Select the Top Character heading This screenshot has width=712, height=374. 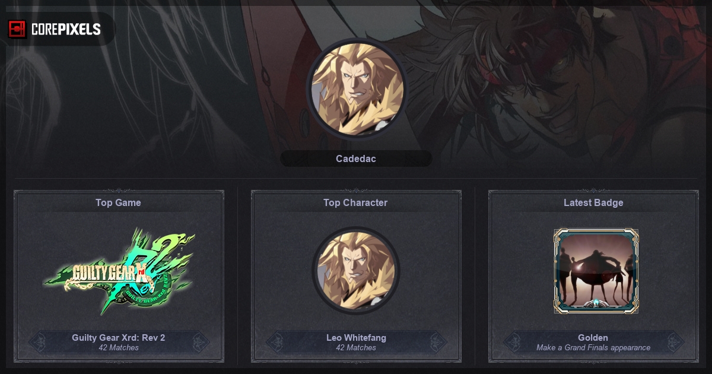[x=355, y=202]
